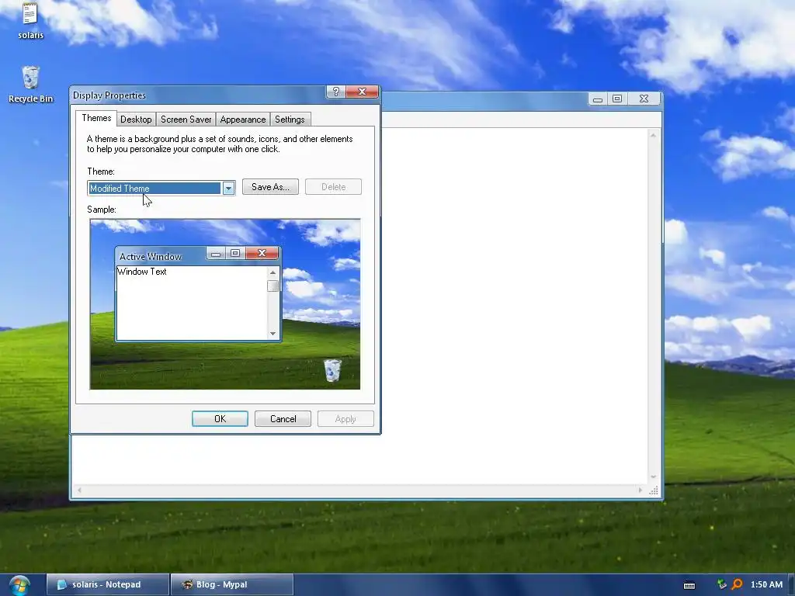Click Notepad horizontal scrollbar left arrow

(x=79, y=490)
